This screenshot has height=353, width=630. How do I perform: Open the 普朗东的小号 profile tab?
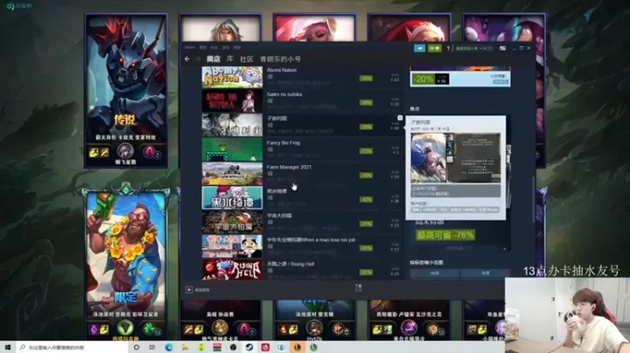click(x=281, y=59)
